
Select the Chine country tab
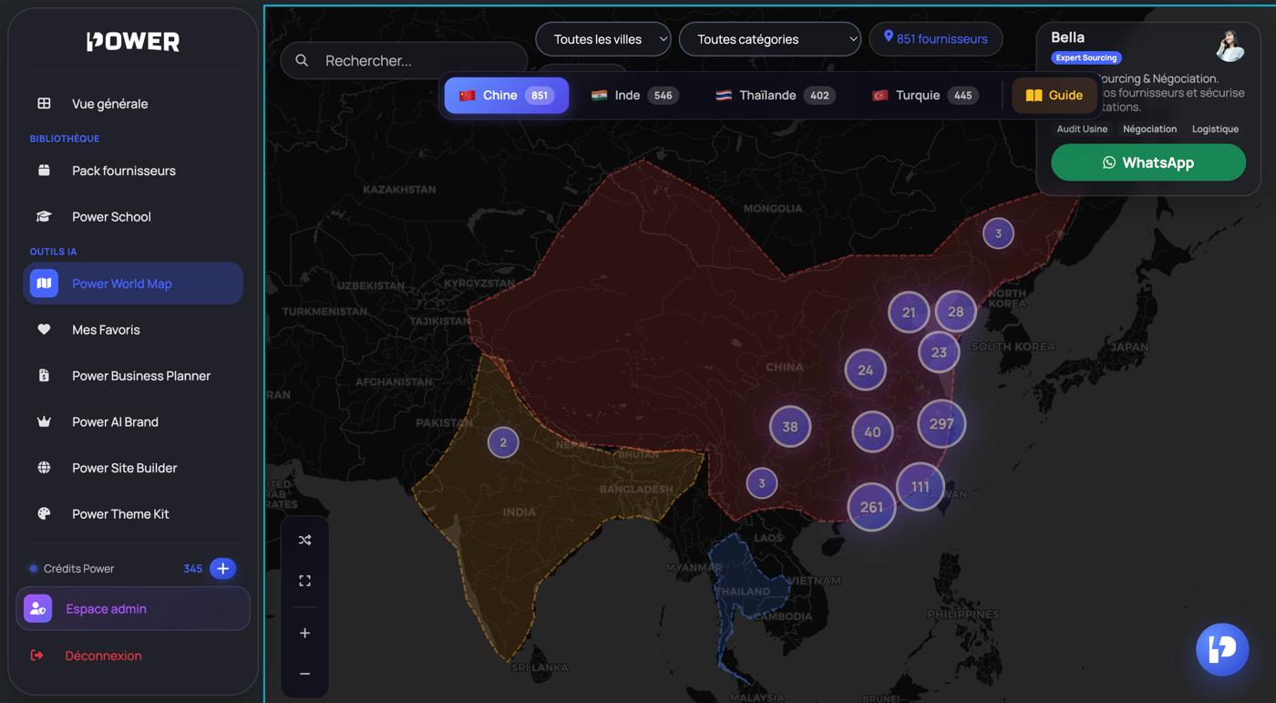click(x=507, y=95)
